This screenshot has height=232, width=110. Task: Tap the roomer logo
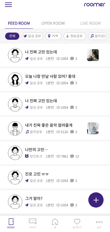(x=95, y=5)
